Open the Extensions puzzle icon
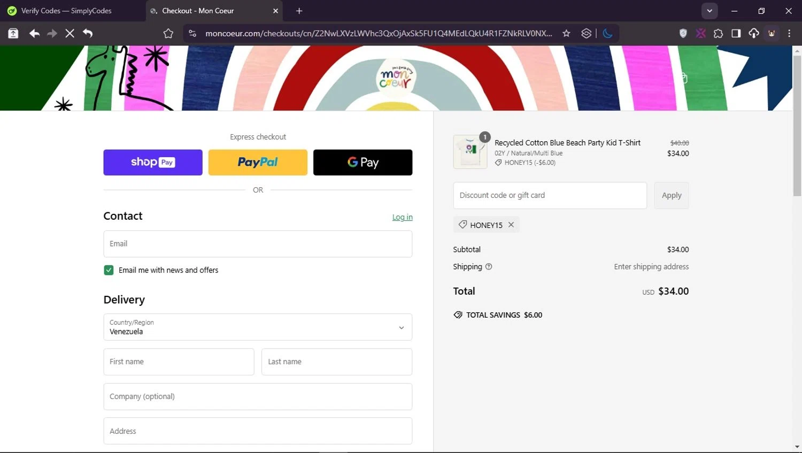Viewport: 802px width, 453px height. 718,33
